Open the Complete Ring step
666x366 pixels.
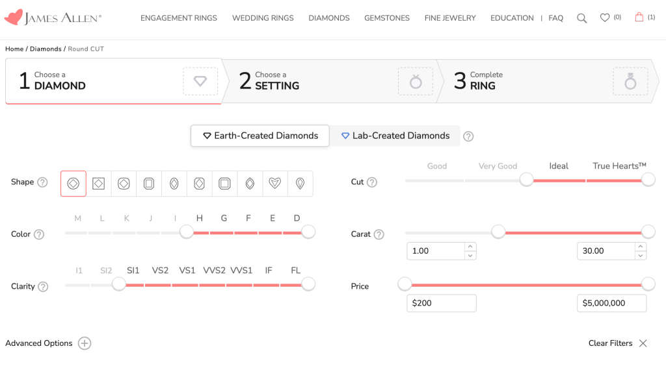tap(548, 81)
